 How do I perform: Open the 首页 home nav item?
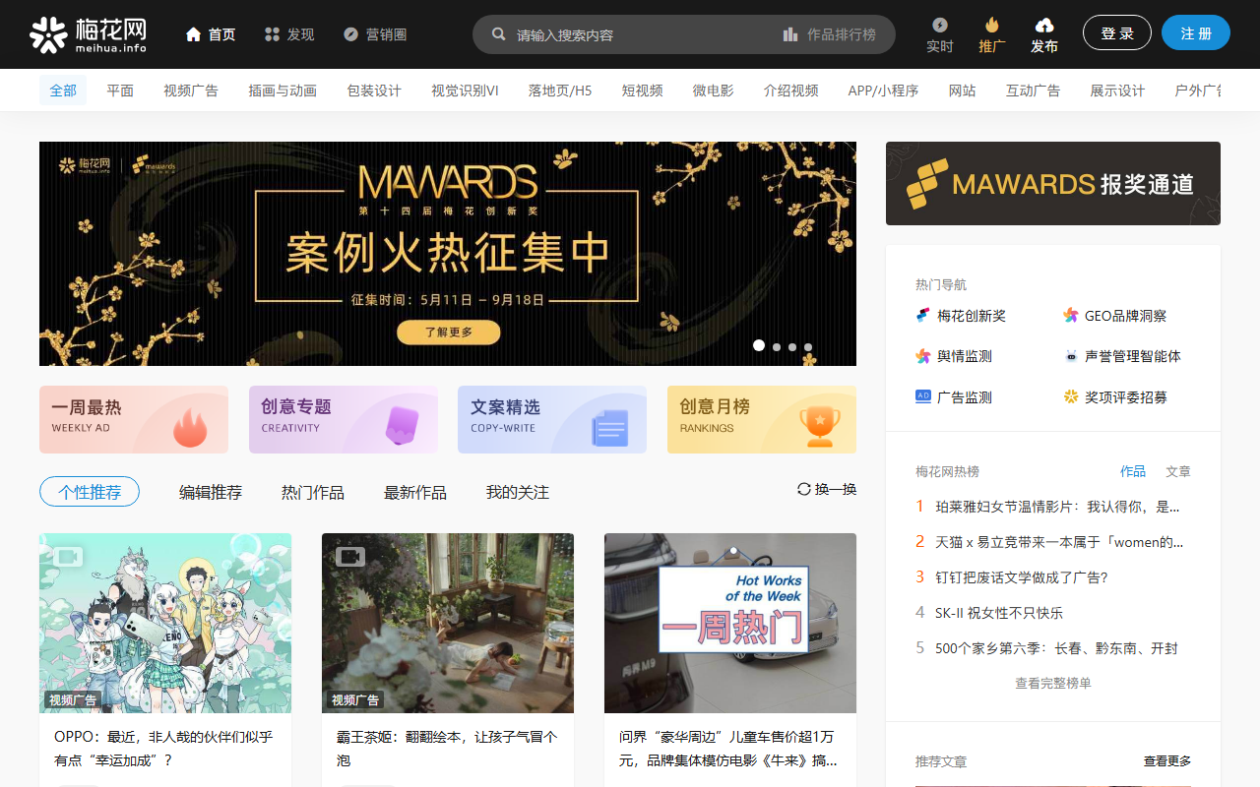[x=211, y=34]
